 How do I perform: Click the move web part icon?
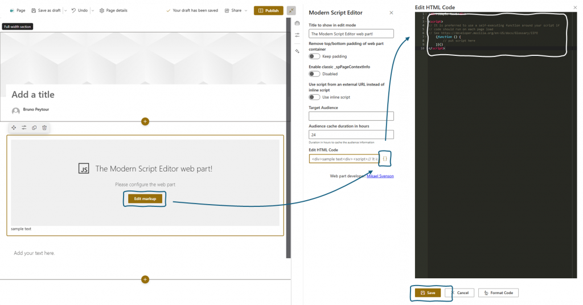14,128
